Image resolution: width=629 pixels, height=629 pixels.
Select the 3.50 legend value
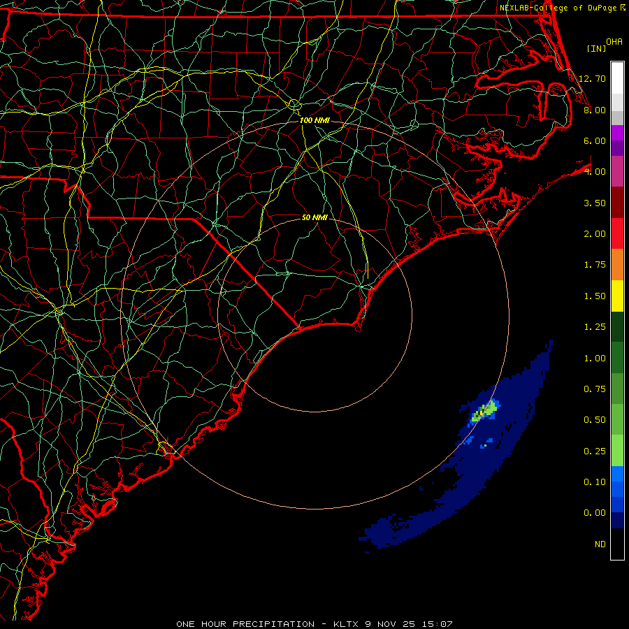pyautogui.click(x=595, y=203)
